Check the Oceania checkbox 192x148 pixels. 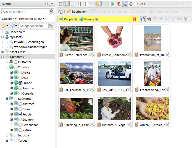tap(20, 93)
